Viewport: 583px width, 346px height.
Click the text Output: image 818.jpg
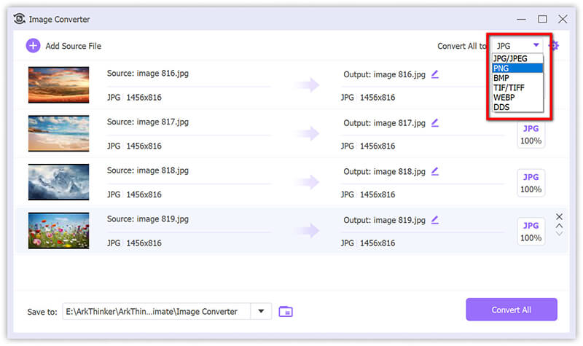[x=385, y=172]
